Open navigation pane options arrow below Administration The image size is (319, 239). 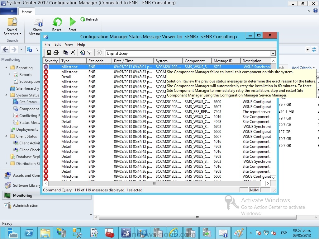pyautogui.click(x=91, y=215)
